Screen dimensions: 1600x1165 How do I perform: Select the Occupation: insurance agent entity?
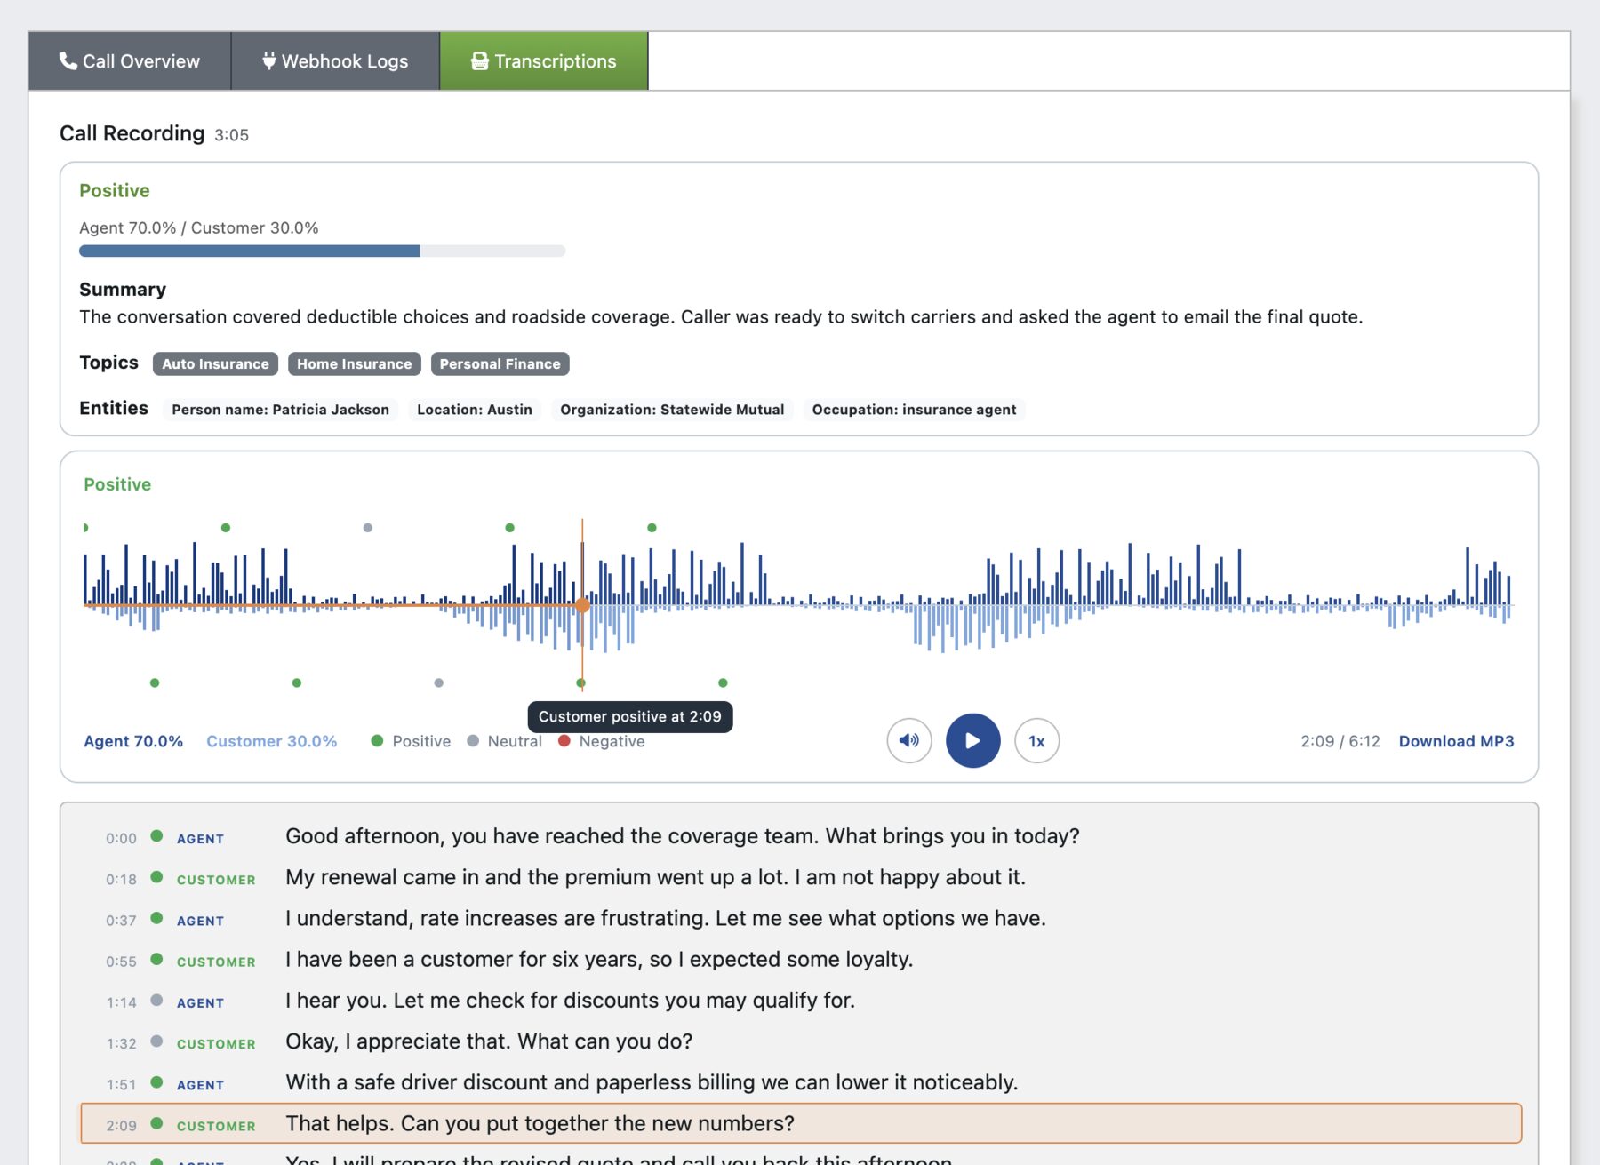pos(914,410)
